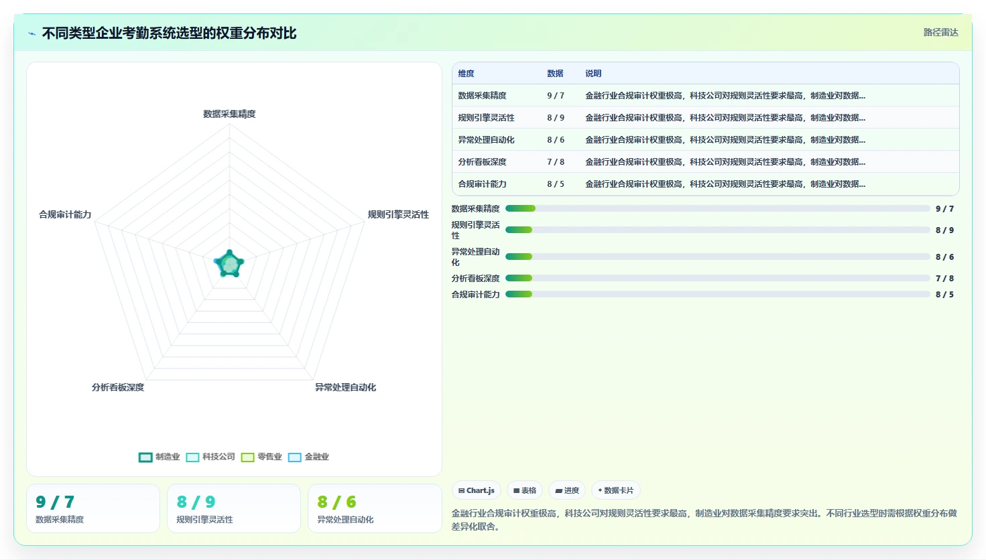986x560 pixels.
Task: Toggle the 科技公司 legend series
Action: click(210, 457)
